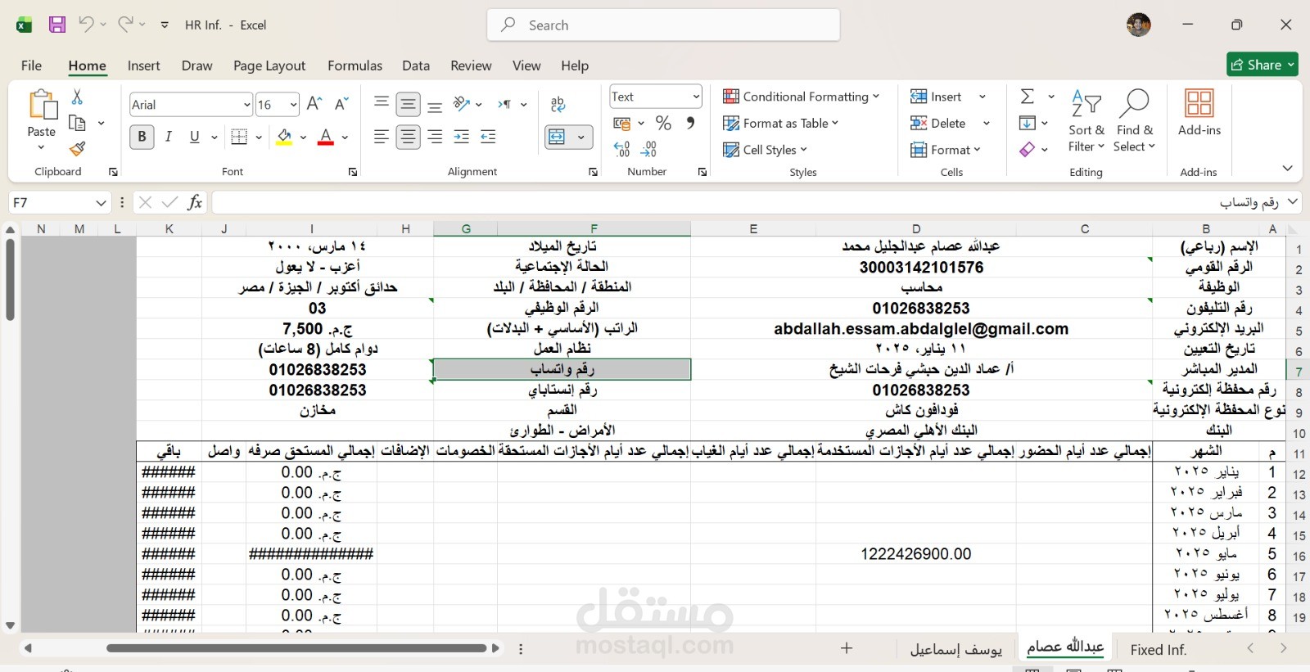Open Find & Select magnifier
The width and height of the screenshot is (1310, 672).
pyautogui.click(x=1134, y=121)
